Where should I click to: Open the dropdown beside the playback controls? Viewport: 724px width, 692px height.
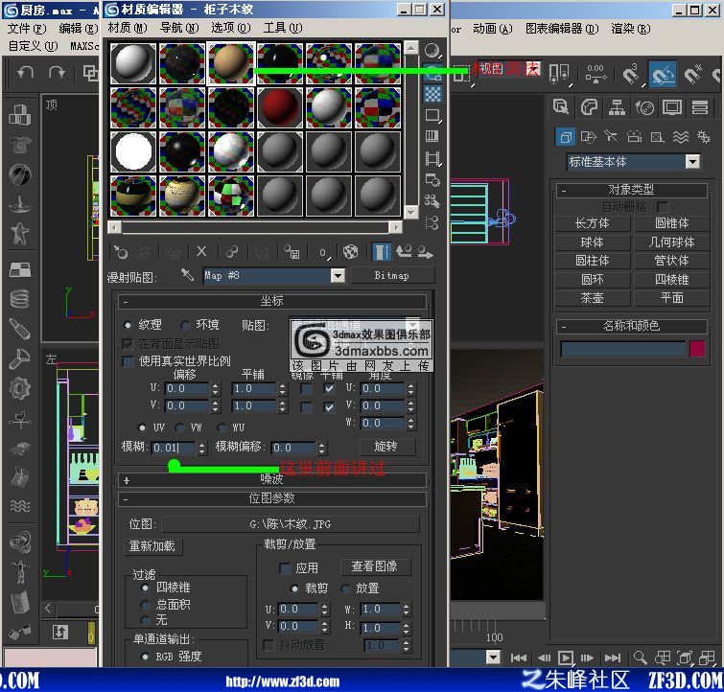[493, 657]
